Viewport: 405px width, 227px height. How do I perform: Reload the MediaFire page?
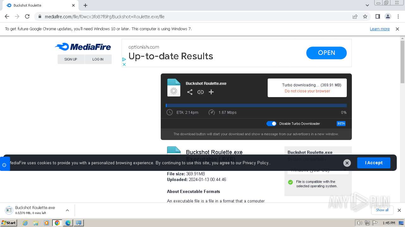tap(27, 16)
